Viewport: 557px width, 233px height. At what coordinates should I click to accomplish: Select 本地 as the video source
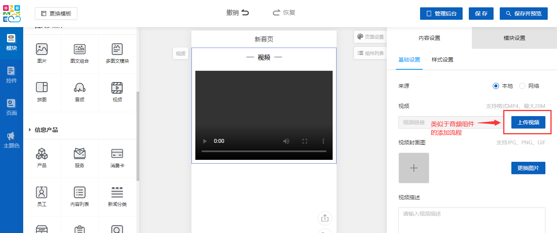click(496, 86)
